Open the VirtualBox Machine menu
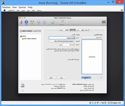Screen dimensions: 125x106 6,7
